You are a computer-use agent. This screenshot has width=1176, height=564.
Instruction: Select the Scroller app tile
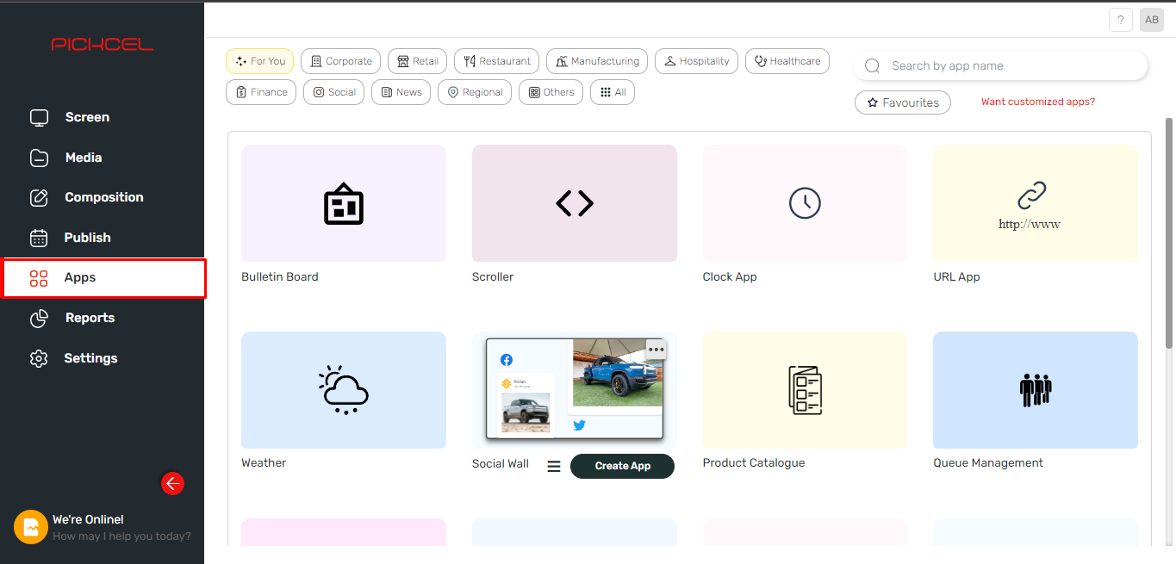[575, 203]
